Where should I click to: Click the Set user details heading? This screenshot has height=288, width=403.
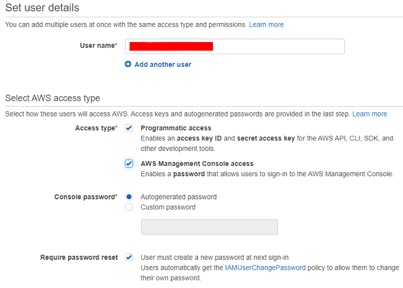43,7
